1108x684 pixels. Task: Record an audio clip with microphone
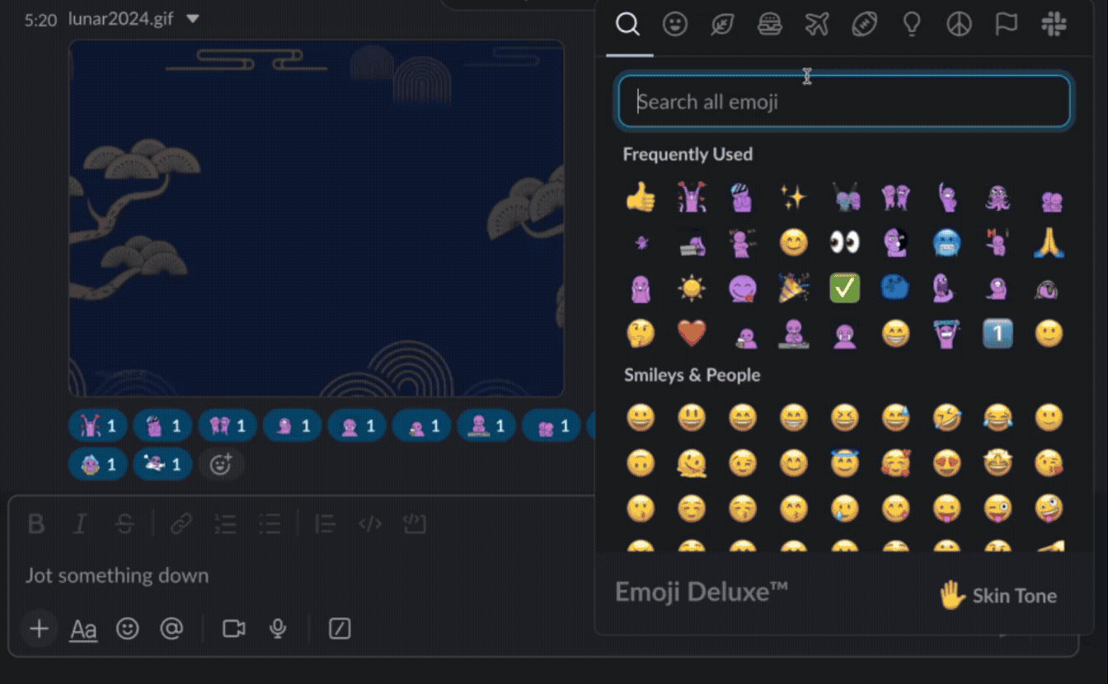[x=278, y=630]
